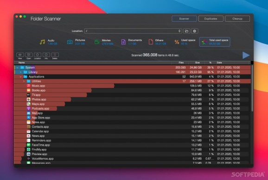Open the Location path dropdown

click(133, 31)
